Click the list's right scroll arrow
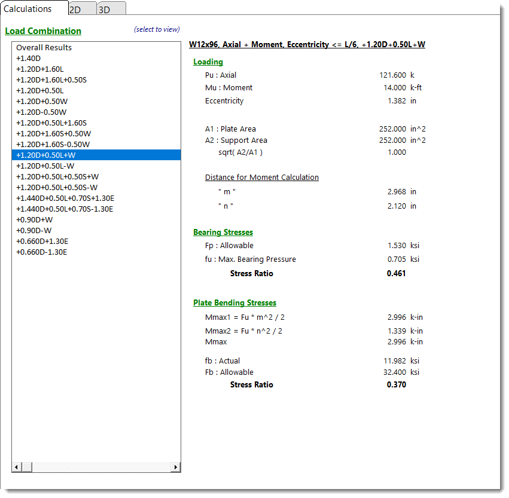The height and width of the screenshot is (498, 509). pos(176,467)
